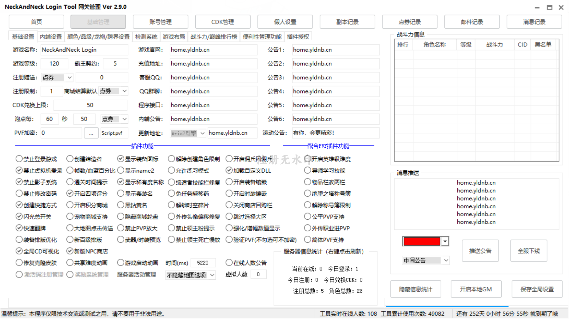
Task: Click 战斗力 column header
Action: (495, 45)
